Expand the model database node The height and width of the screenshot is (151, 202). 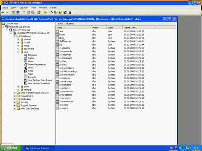pos(18,42)
